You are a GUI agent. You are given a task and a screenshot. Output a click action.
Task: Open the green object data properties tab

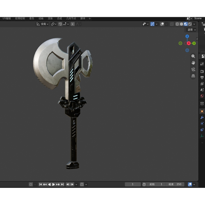pyautogui.click(x=202, y=136)
